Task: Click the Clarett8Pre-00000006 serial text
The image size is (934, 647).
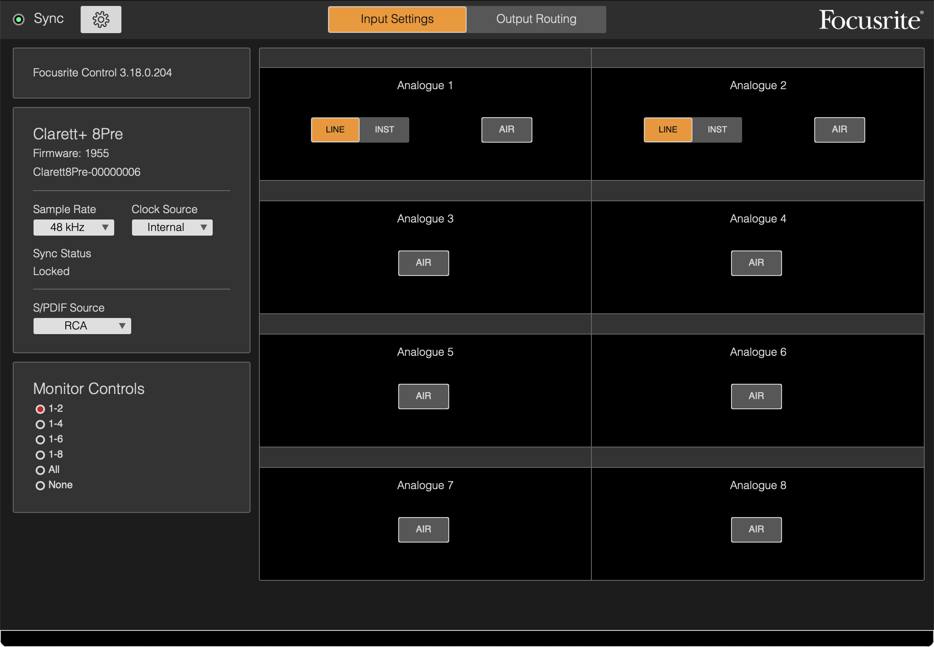Action: coord(87,172)
